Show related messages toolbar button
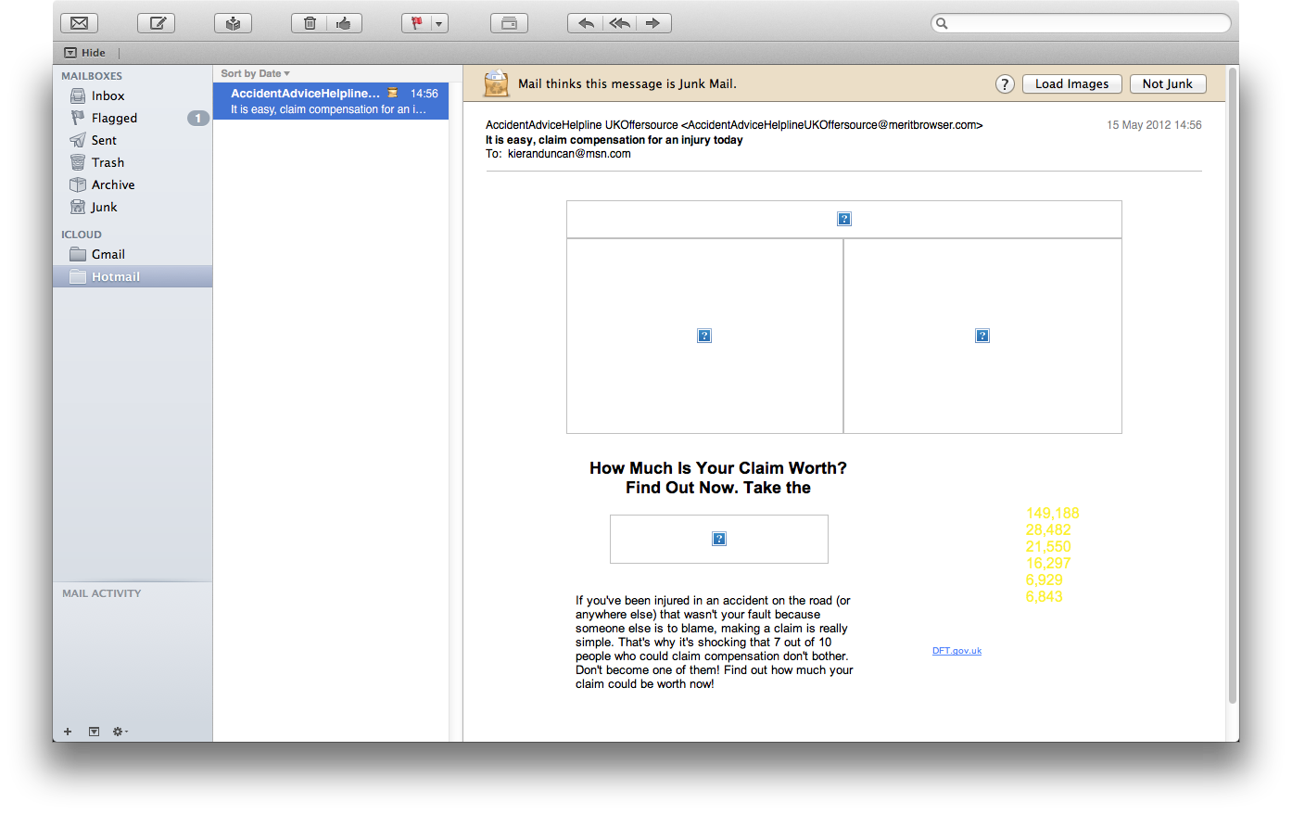 [x=509, y=23]
